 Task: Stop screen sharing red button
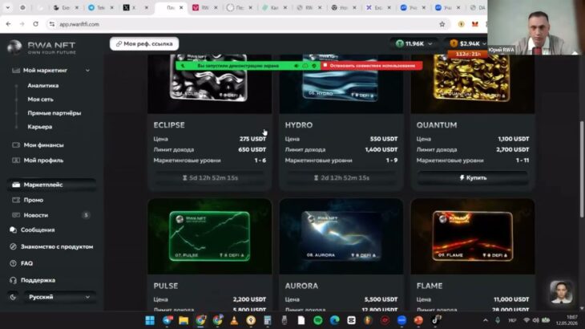point(372,66)
